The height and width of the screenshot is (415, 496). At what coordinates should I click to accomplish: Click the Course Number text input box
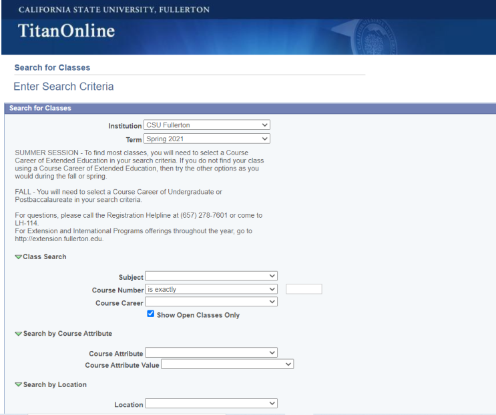(x=304, y=289)
